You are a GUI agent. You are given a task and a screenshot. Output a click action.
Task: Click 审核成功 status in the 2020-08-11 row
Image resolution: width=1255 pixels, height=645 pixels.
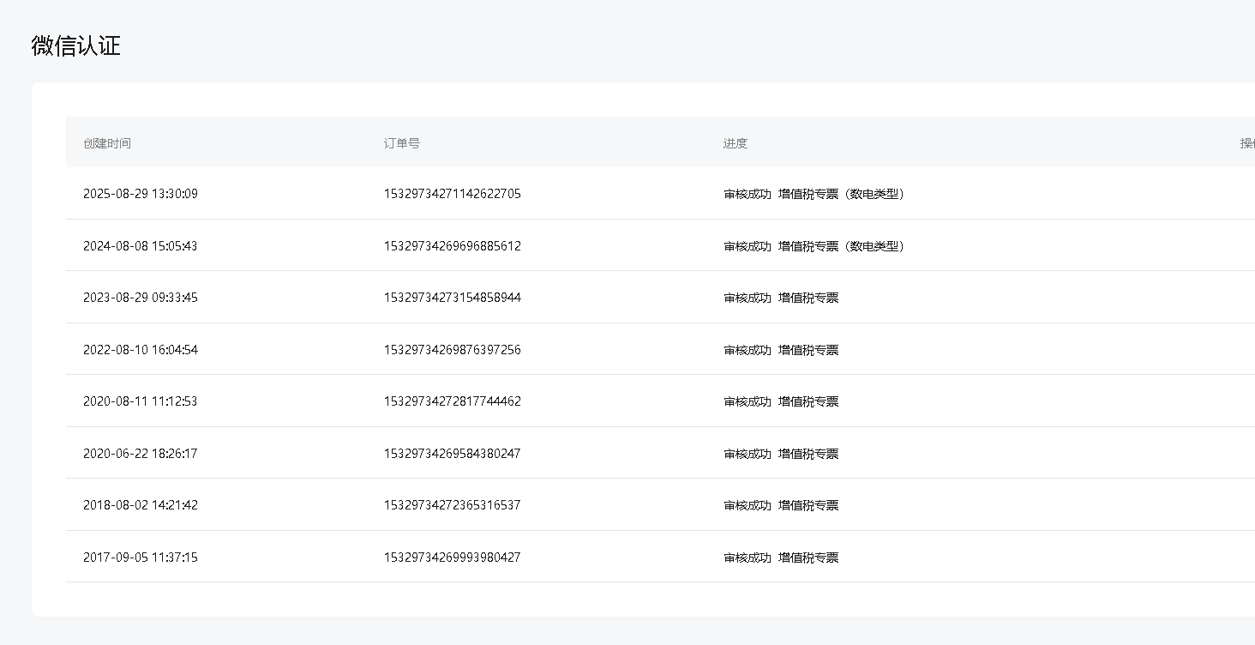tap(748, 401)
